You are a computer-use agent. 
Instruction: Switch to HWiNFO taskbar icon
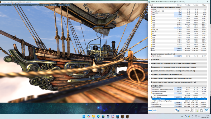click(118, 116)
